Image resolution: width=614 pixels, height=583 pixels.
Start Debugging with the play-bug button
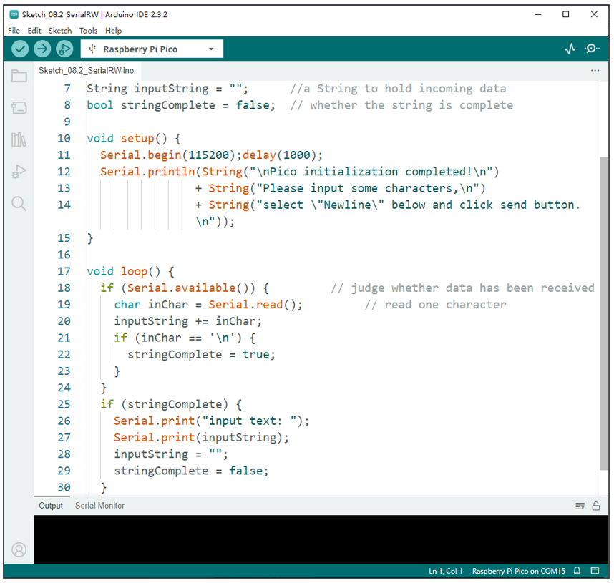(x=64, y=49)
